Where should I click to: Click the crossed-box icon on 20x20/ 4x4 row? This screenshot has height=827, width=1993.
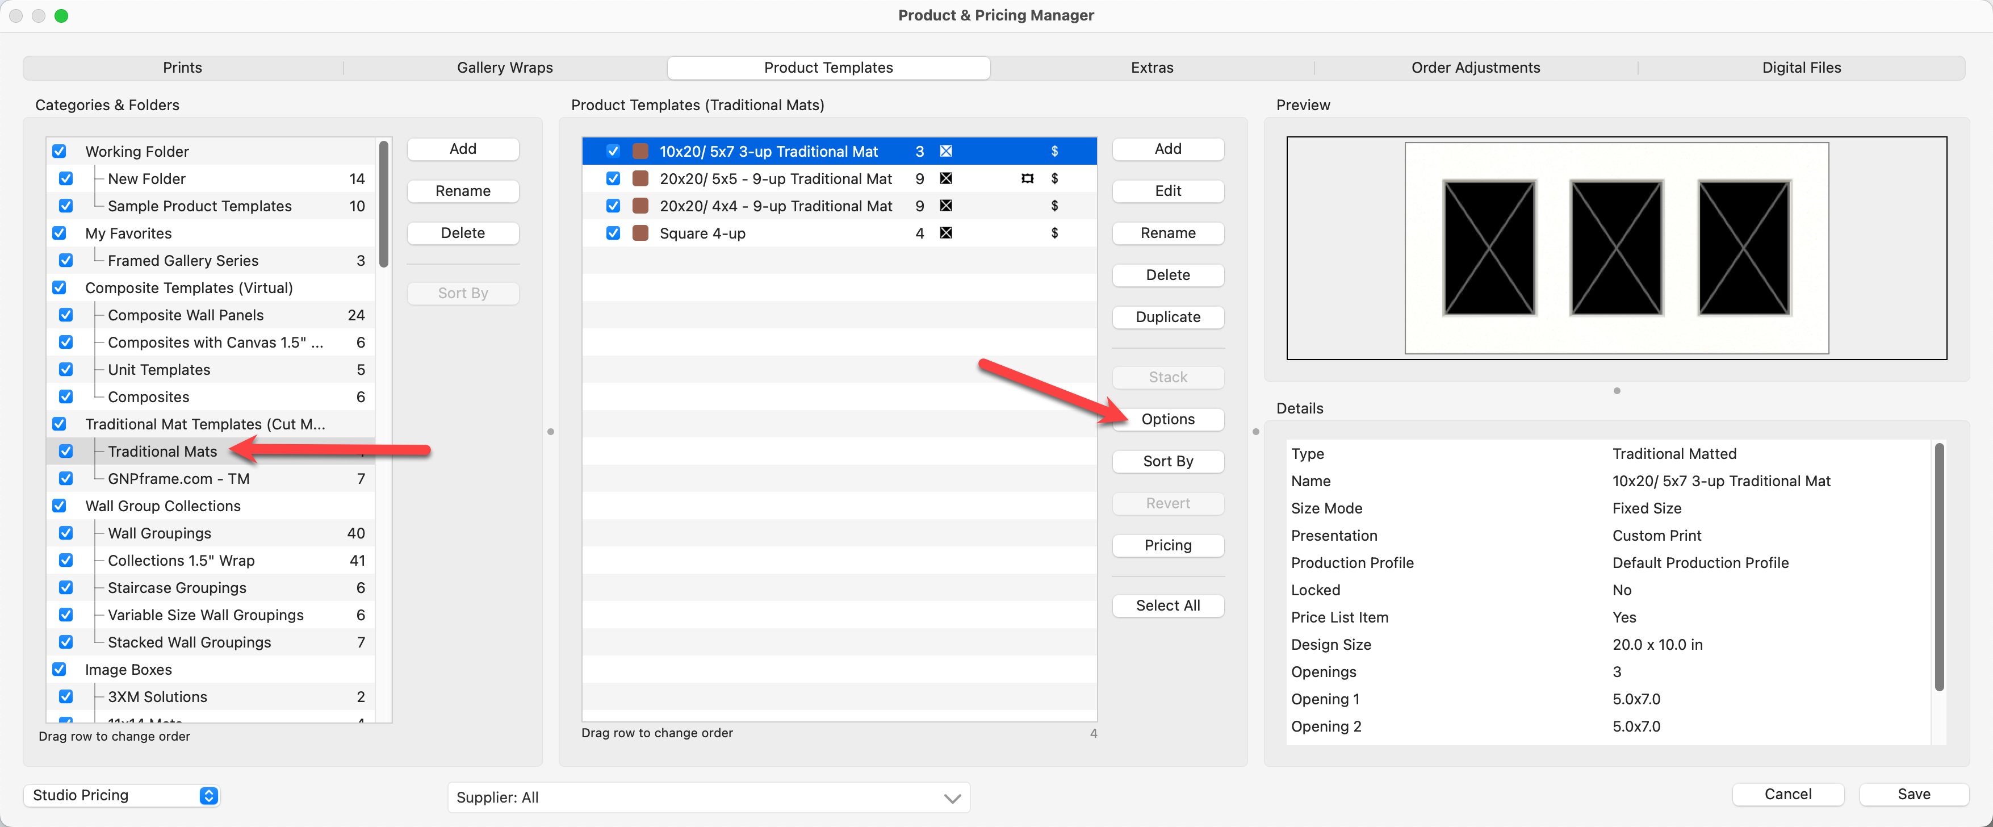click(945, 206)
